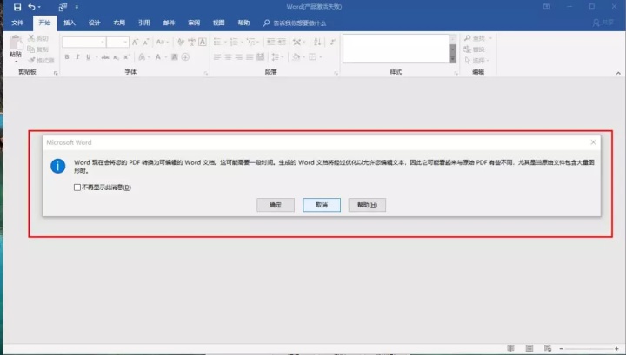Open the font name combo box

click(x=83, y=42)
